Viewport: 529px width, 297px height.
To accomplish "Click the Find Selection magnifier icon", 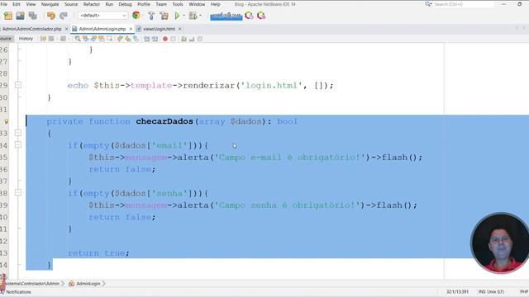I will 78,39.
